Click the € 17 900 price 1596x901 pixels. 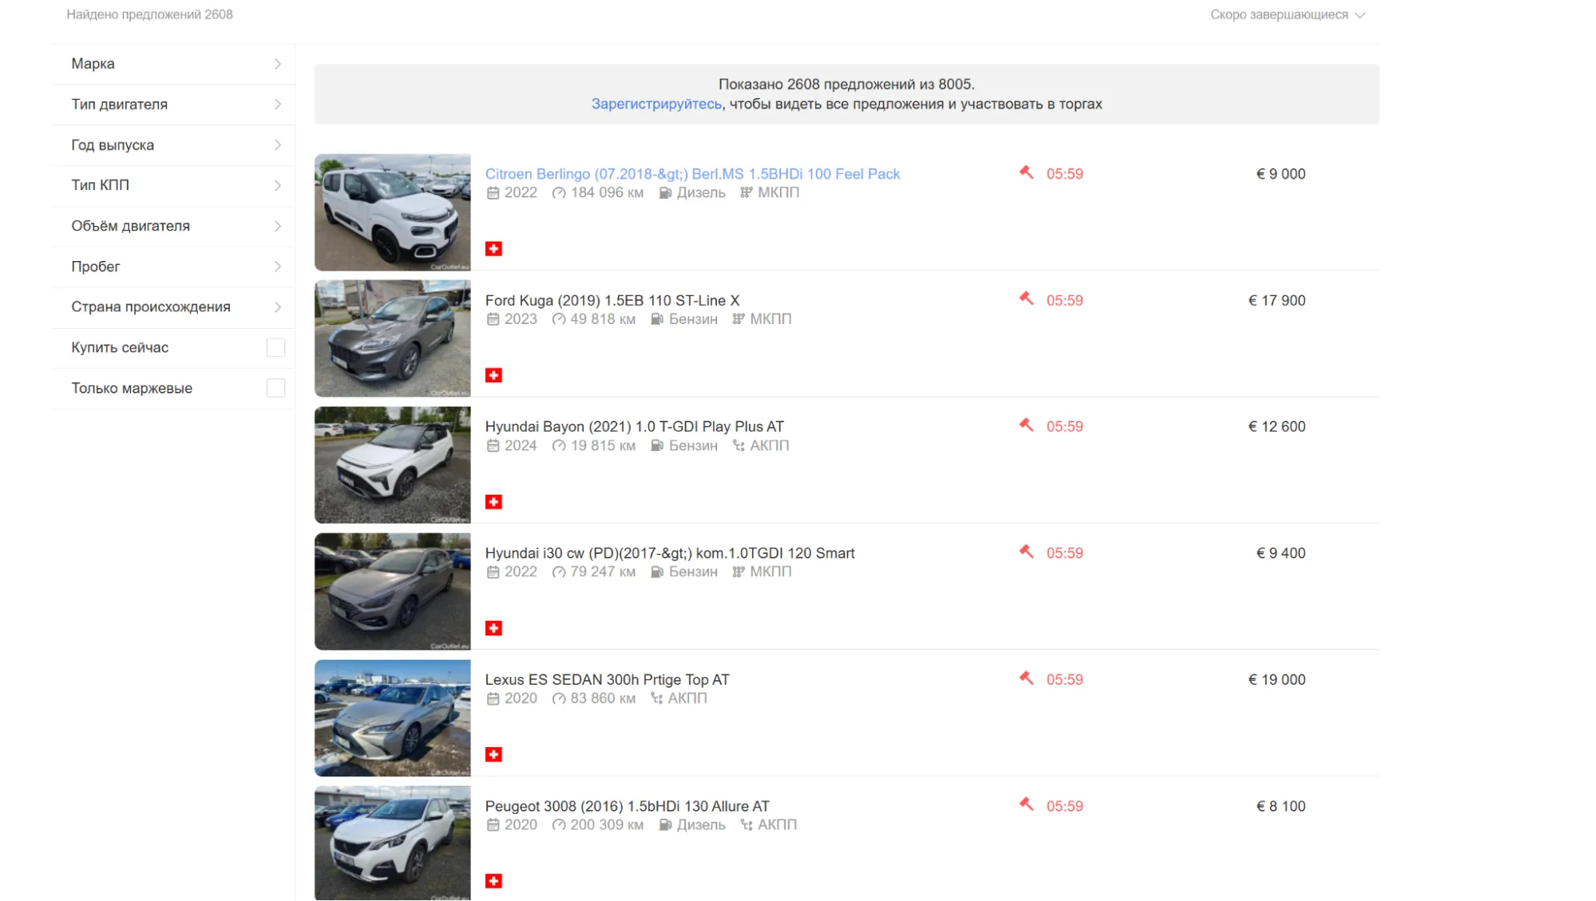coord(1277,301)
